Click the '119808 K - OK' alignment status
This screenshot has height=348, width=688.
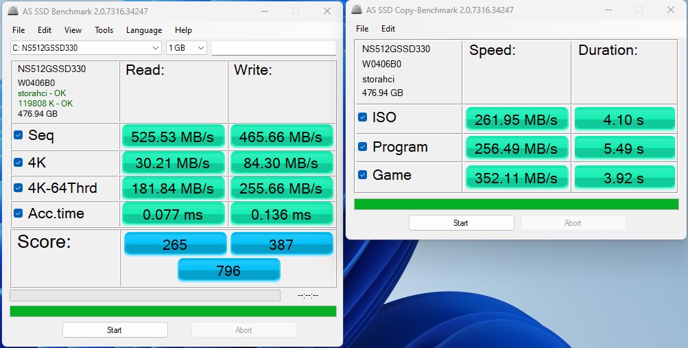coord(45,104)
